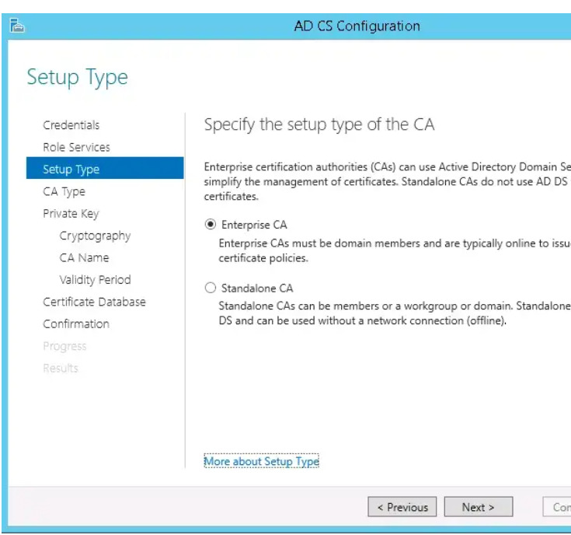571x535 pixels.
Task: Jump to Certificate Database step
Action: [x=94, y=302]
